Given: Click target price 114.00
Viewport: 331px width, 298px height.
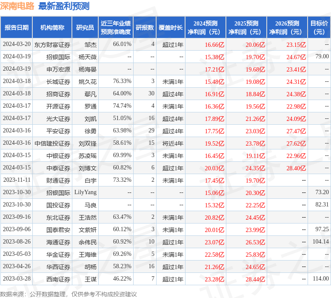Looking at the screenshot, I should [321, 278].
